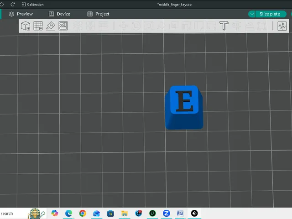This screenshot has width=292, height=219.
Task: Open Microsoft Store from the taskbar
Action: pos(110,213)
